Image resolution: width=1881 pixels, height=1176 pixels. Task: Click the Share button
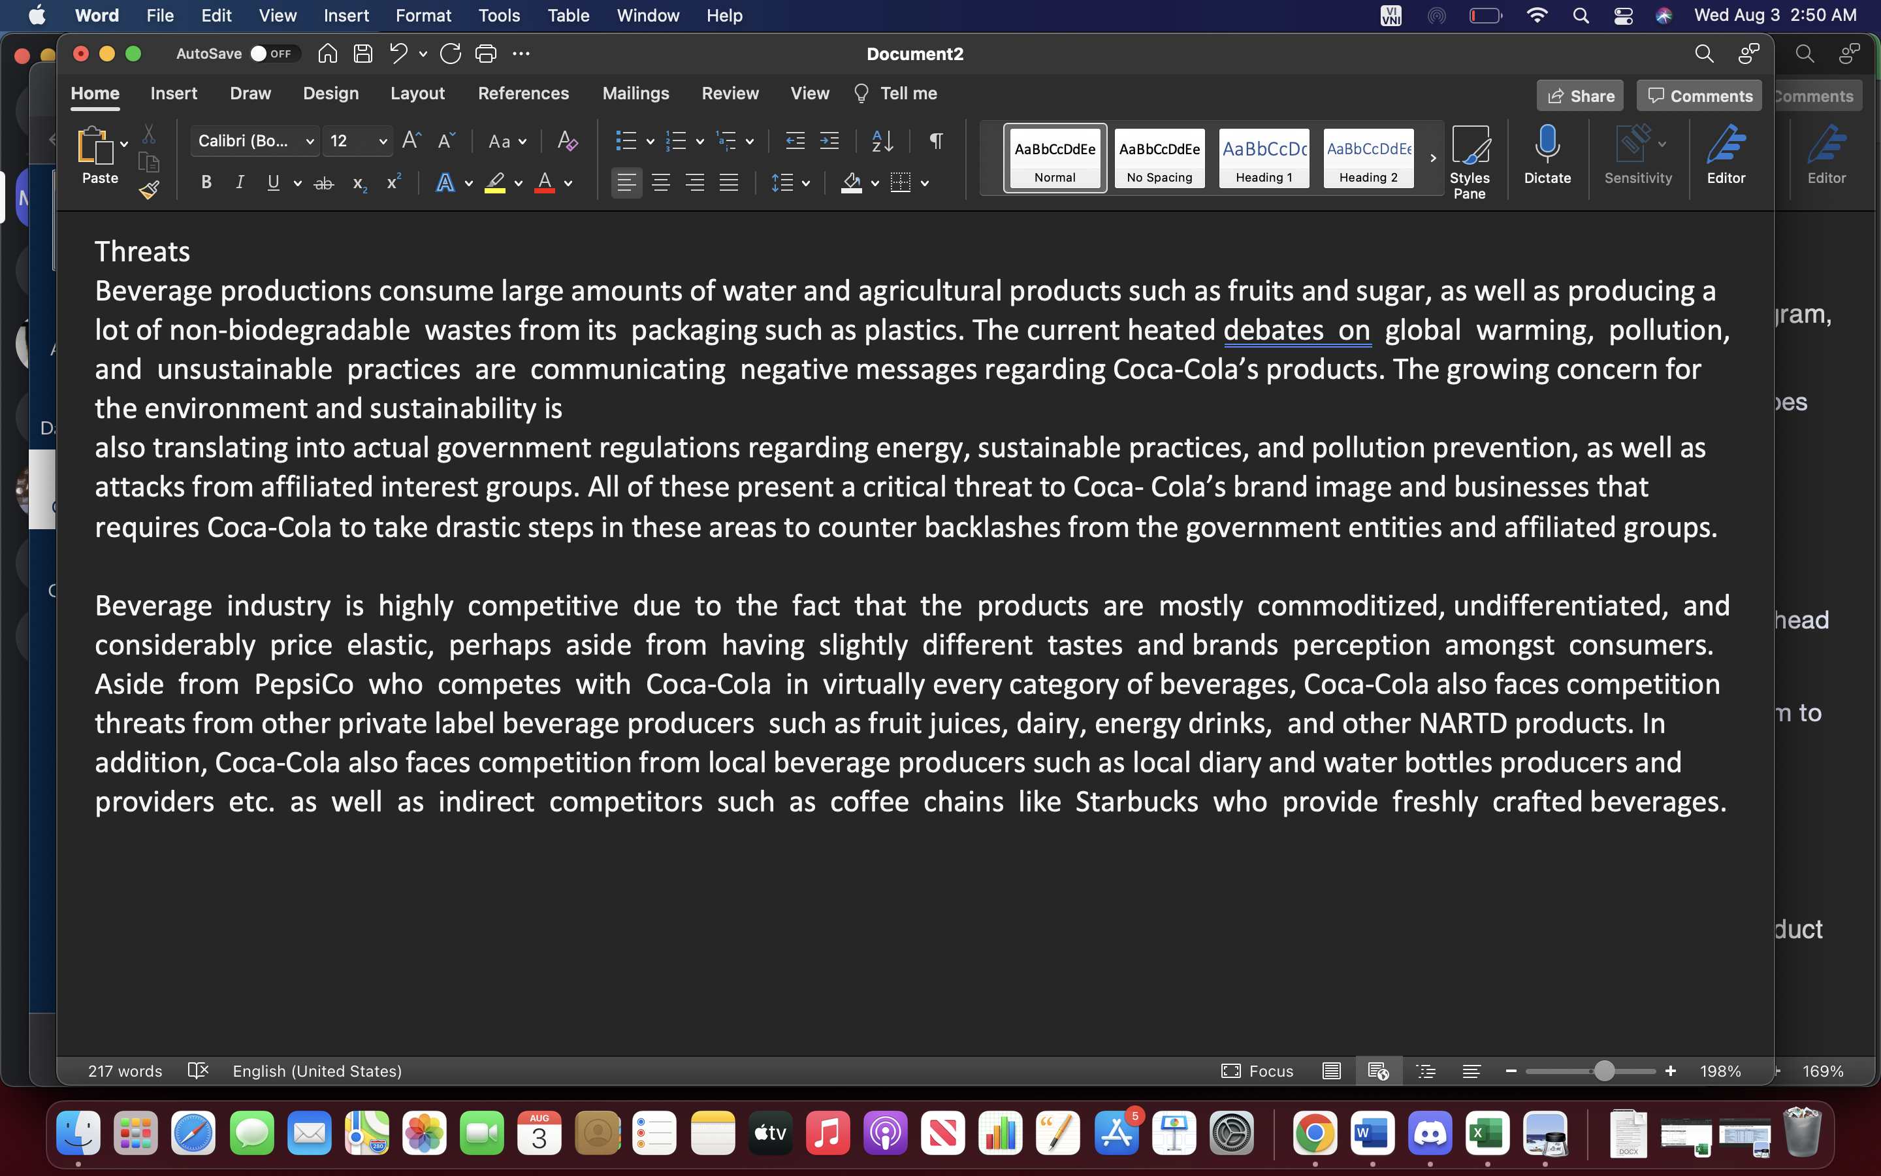pyautogui.click(x=1580, y=95)
